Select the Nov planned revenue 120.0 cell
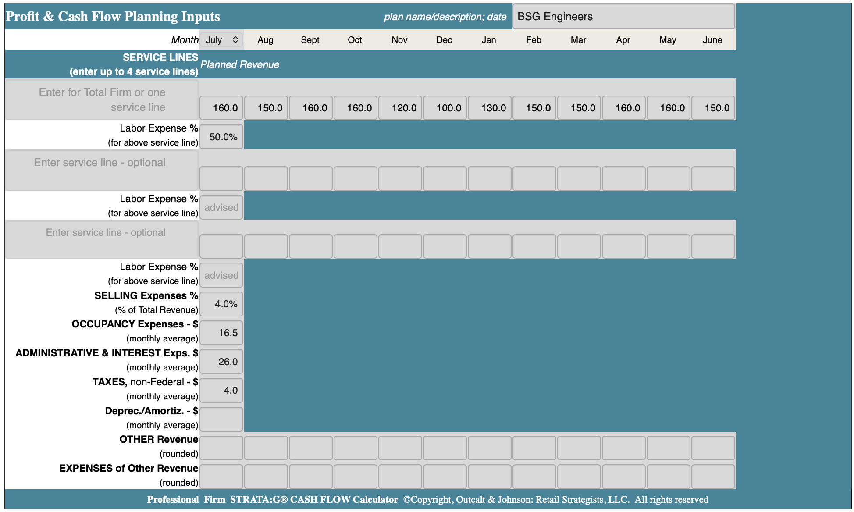 (x=400, y=108)
